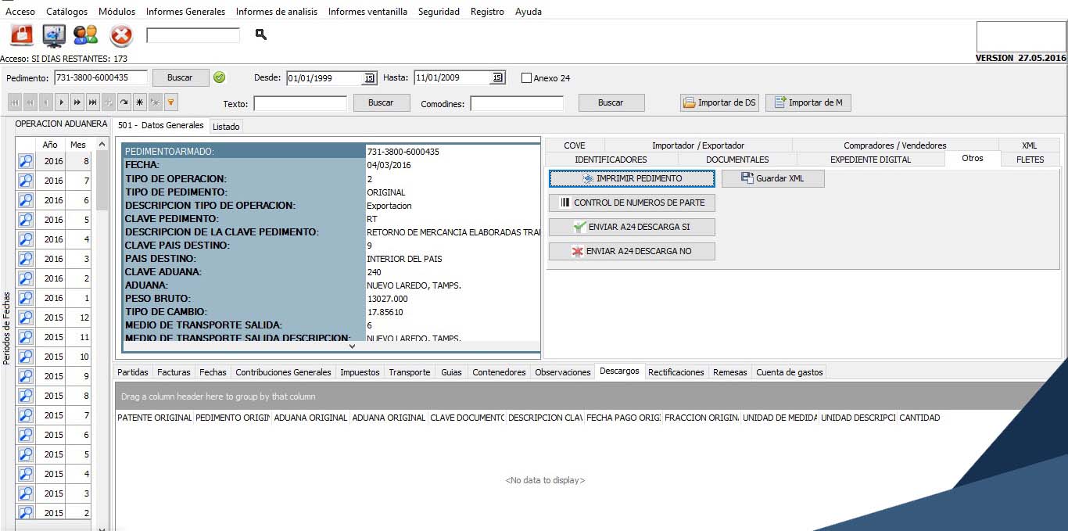Screen dimensions: 1068x531
Task: Open the Desde date calendar dropdown
Action: click(369, 78)
